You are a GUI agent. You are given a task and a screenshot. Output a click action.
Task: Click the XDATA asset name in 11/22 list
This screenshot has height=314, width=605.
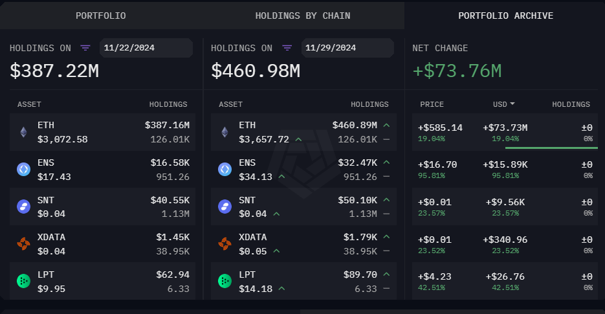tap(51, 237)
